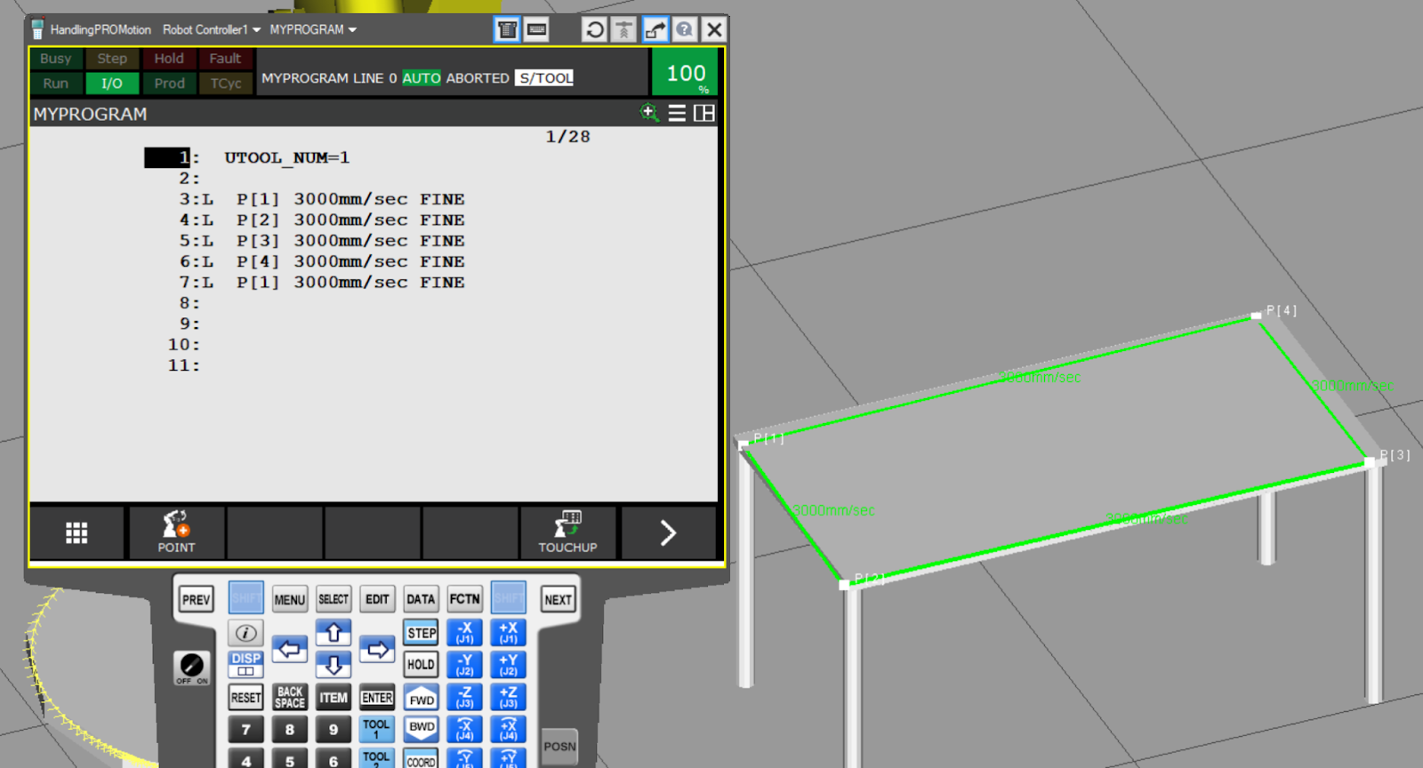Click the number 8 key
This screenshot has width=1423, height=768.
coord(290,730)
